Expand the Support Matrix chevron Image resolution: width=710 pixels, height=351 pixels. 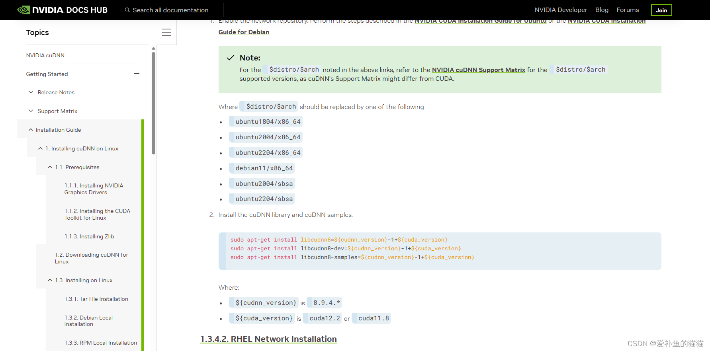coord(31,111)
